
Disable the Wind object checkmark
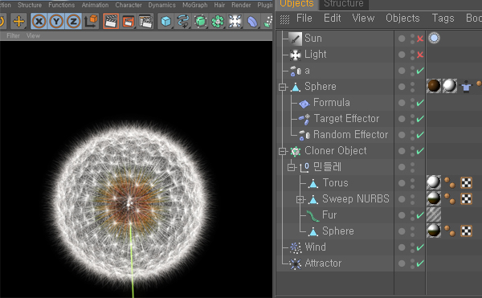[x=420, y=247]
